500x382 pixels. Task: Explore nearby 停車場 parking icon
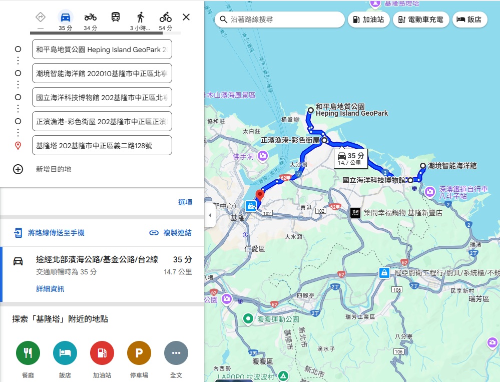(x=139, y=352)
